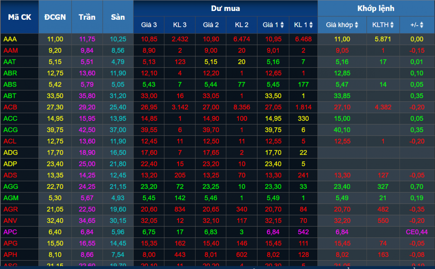Image resolution: width=435 pixels, height=269 pixels.
Task: Click the KL 2 column header
Action: pyautogui.click(x=241, y=25)
